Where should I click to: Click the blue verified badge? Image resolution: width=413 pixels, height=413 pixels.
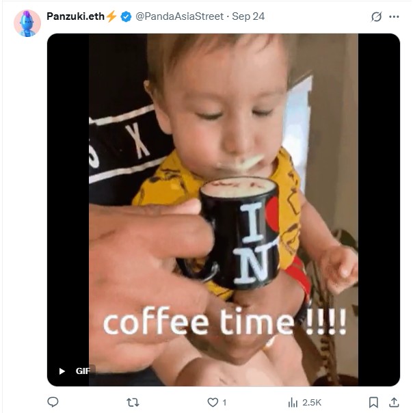pyautogui.click(x=126, y=16)
